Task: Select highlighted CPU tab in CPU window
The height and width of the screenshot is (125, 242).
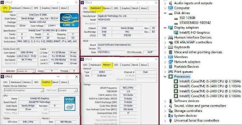Action: 5,8
